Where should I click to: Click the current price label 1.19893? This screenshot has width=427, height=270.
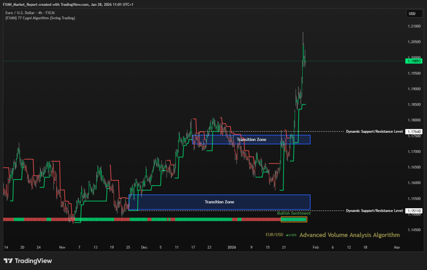tap(413, 61)
